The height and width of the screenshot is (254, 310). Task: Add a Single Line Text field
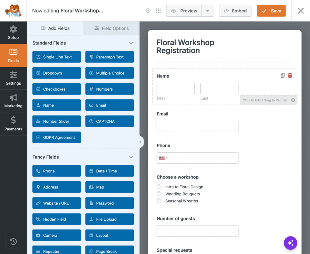[x=57, y=57]
